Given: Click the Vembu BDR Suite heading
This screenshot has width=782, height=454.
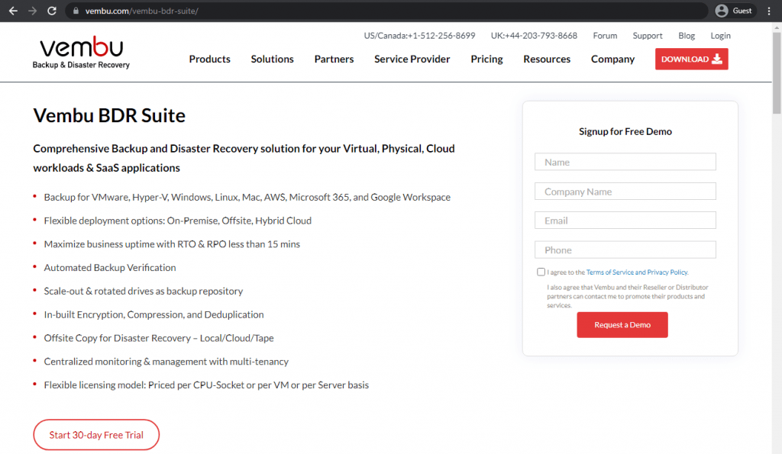Looking at the screenshot, I should click(x=109, y=115).
